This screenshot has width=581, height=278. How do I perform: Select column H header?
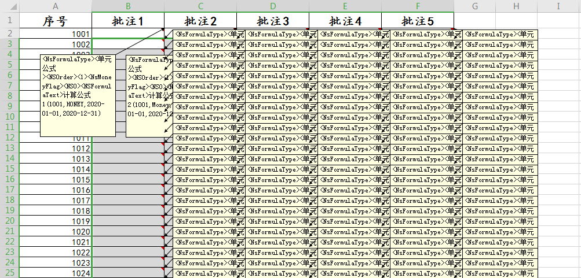tap(517, 6)
